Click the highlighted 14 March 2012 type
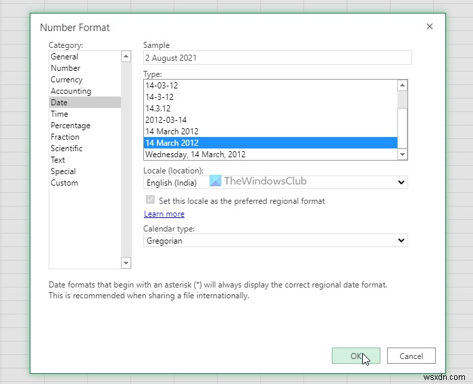Image resolution: width=473 pixels, height=384 pixels. (x=270, y=143)
